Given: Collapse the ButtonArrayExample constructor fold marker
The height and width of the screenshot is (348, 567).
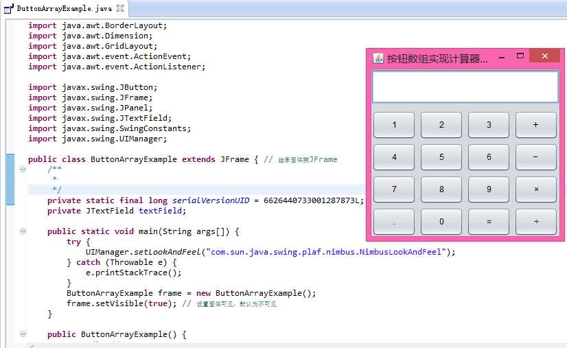Looking at the screenshot, I should 23,334.
